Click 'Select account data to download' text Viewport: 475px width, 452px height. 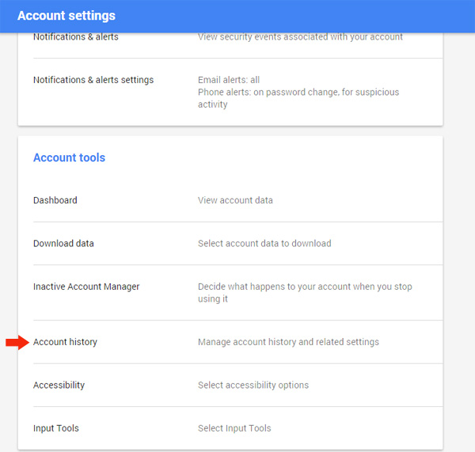point(264,244)
